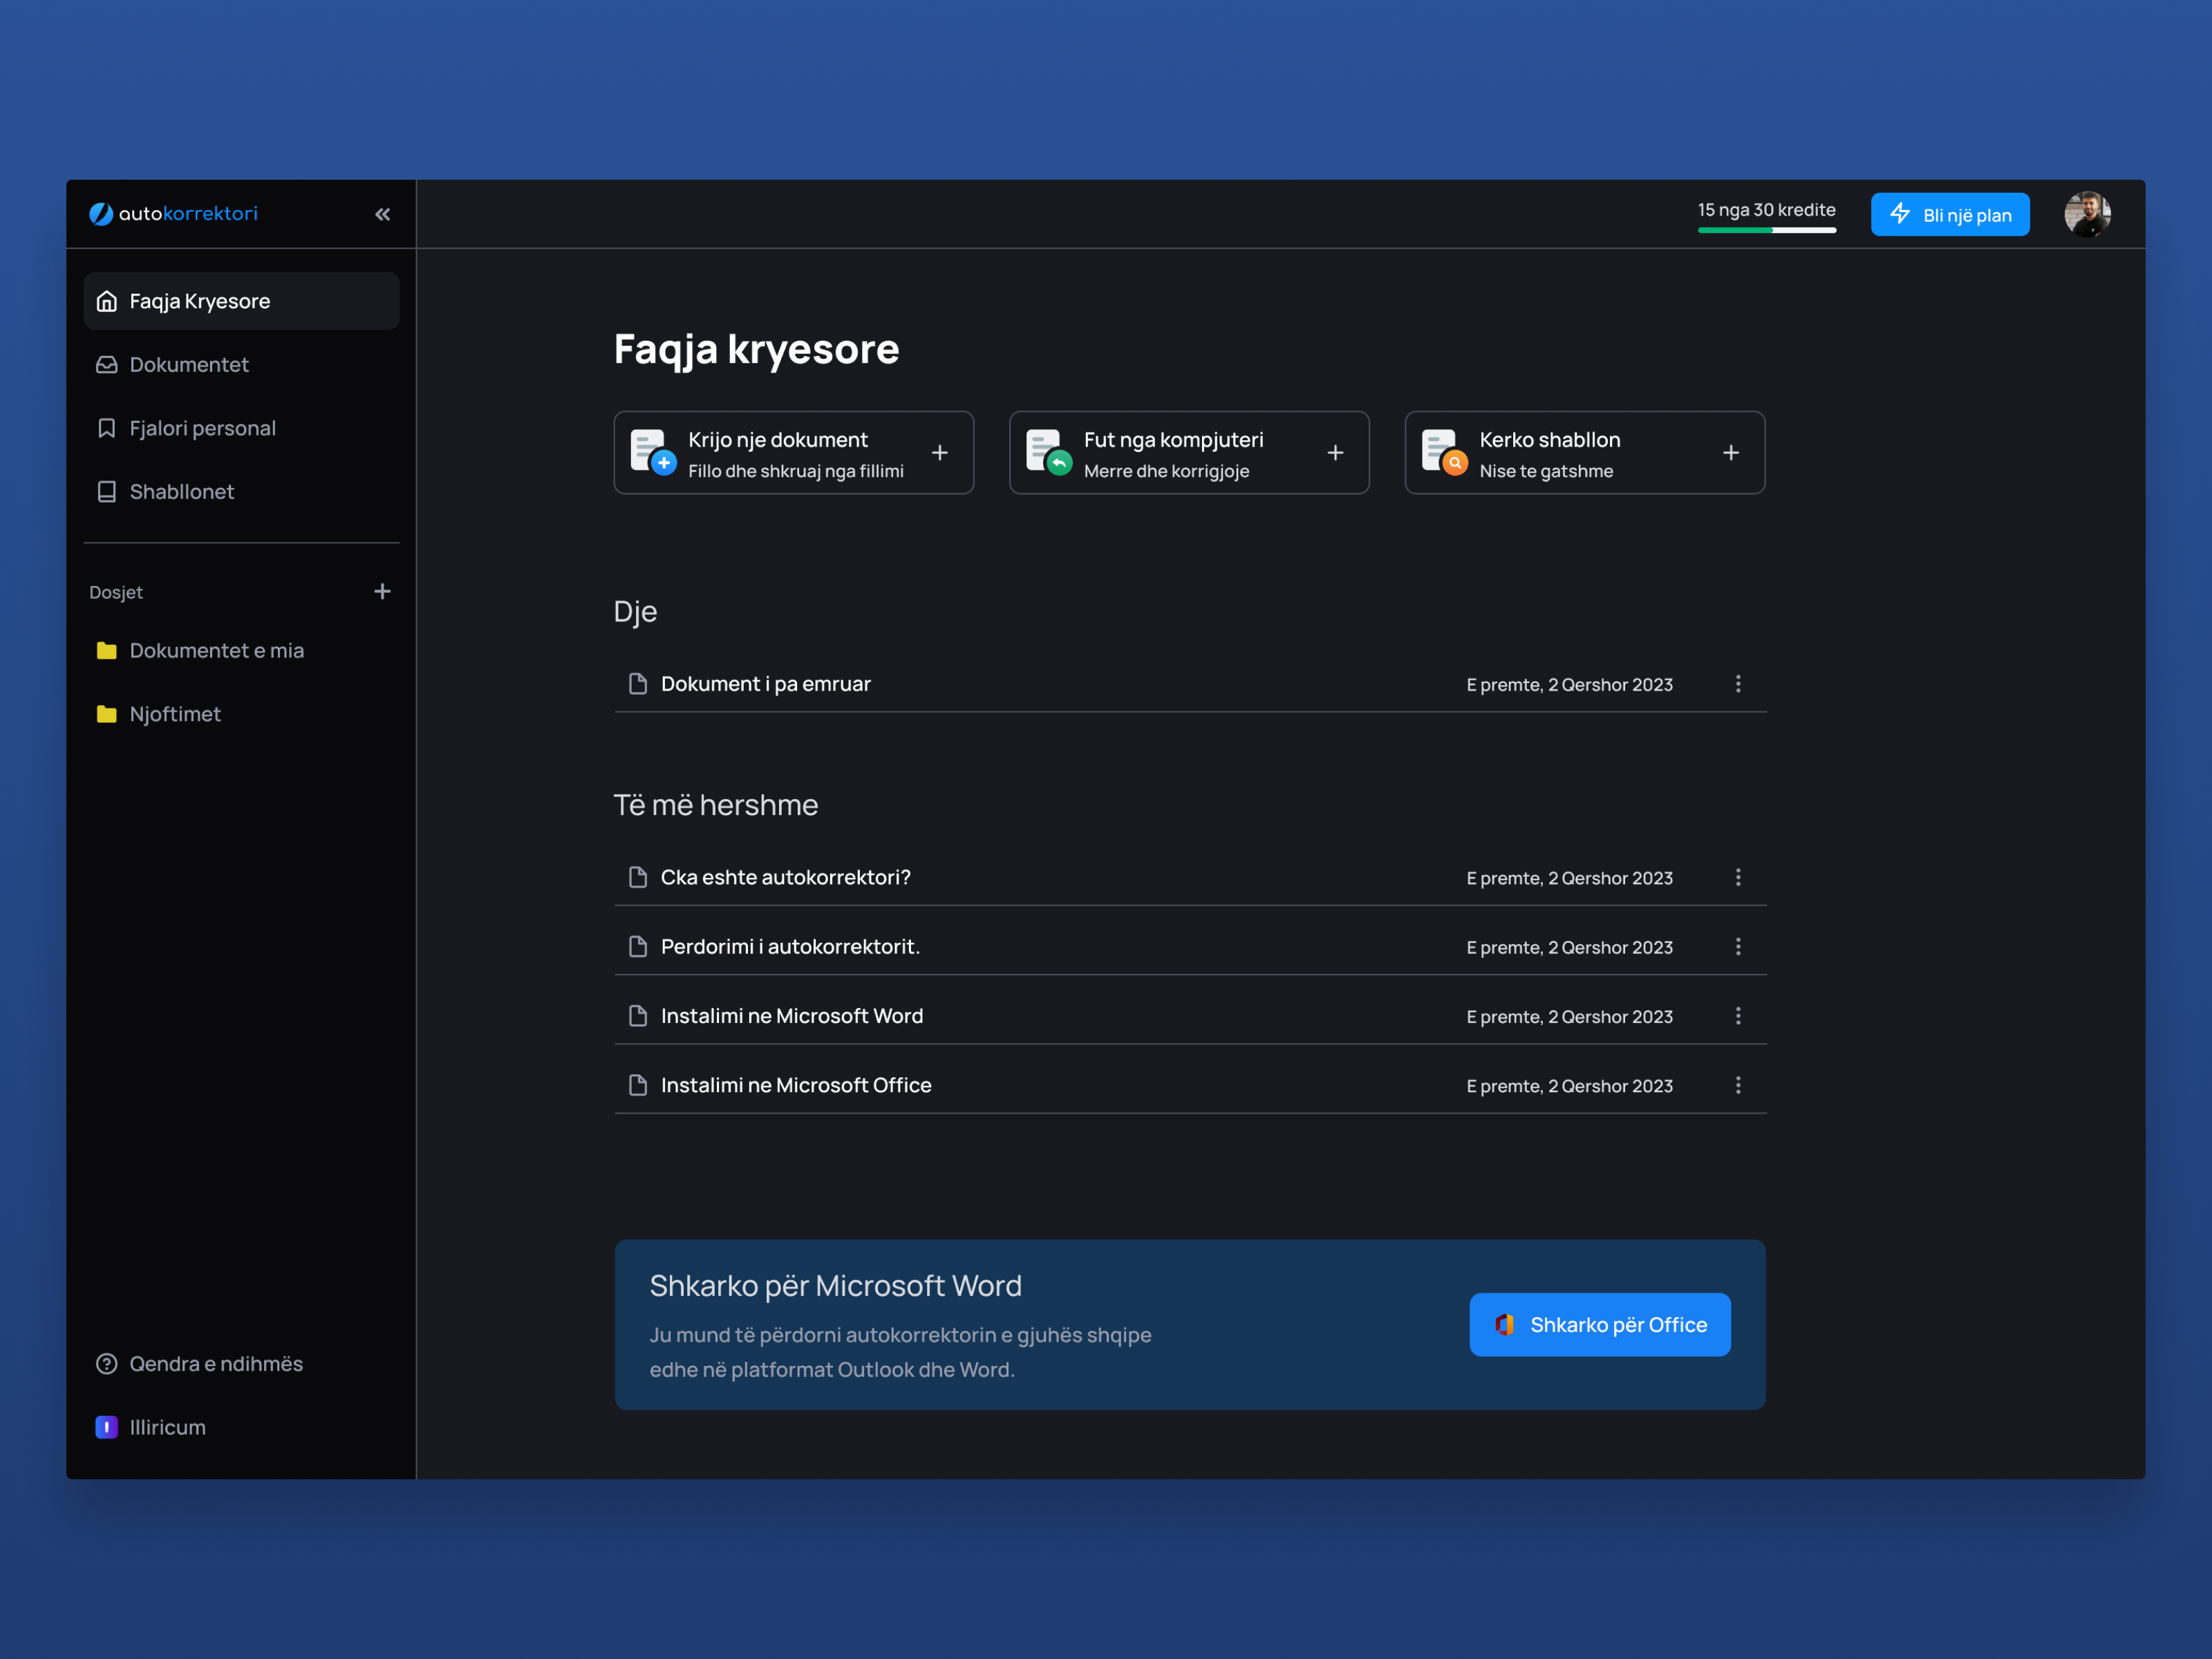Viewport: 2212px width, 1659px height.
Task: Click the credits progress bar
Action: coord(1766,230)
